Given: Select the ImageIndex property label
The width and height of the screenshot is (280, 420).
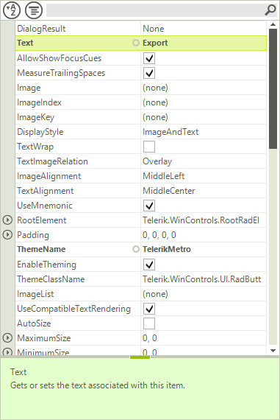Looking at the screenshot, I should (39, 102).
